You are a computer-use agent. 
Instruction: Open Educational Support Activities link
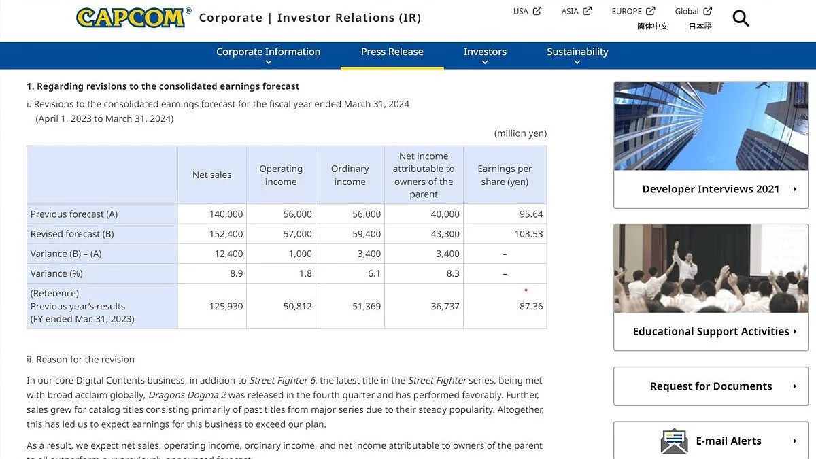tap(711, 332)
